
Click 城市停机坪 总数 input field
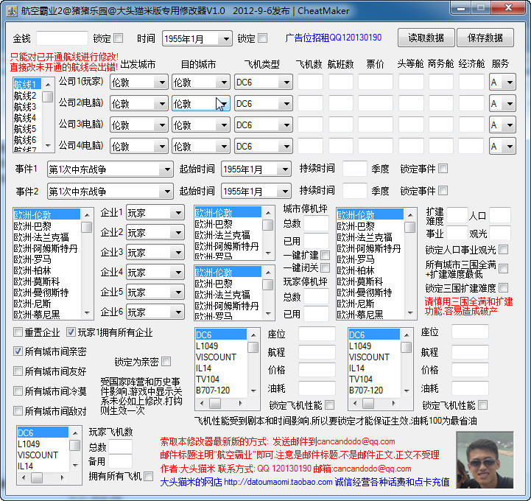click(x=316, y=223)
